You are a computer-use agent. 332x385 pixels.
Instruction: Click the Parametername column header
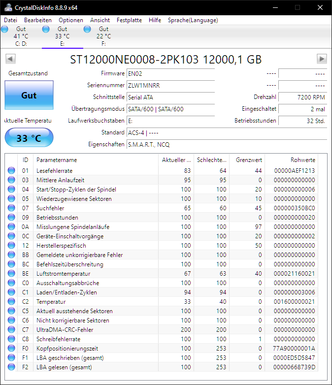point(96,160)
